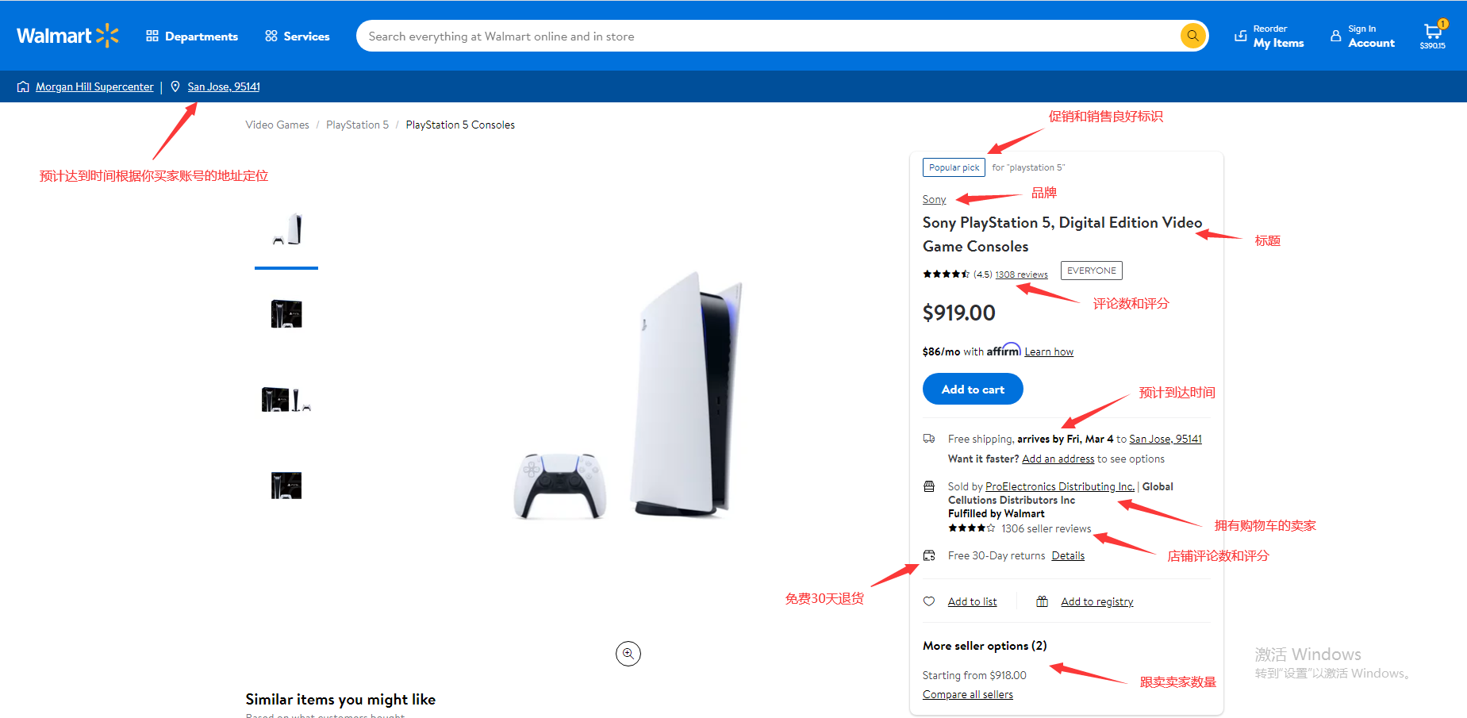Click the image zoom magnifier icon
1467x718 pixels.
(x=628, y=653)
